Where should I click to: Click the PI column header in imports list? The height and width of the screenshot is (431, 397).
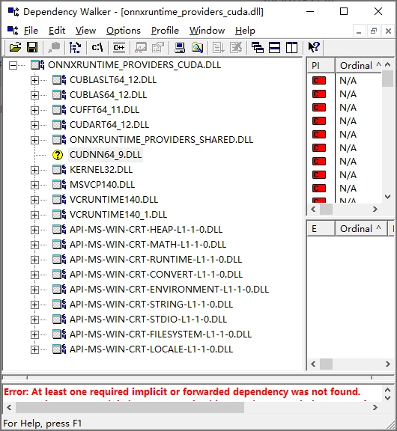[321, 65]
